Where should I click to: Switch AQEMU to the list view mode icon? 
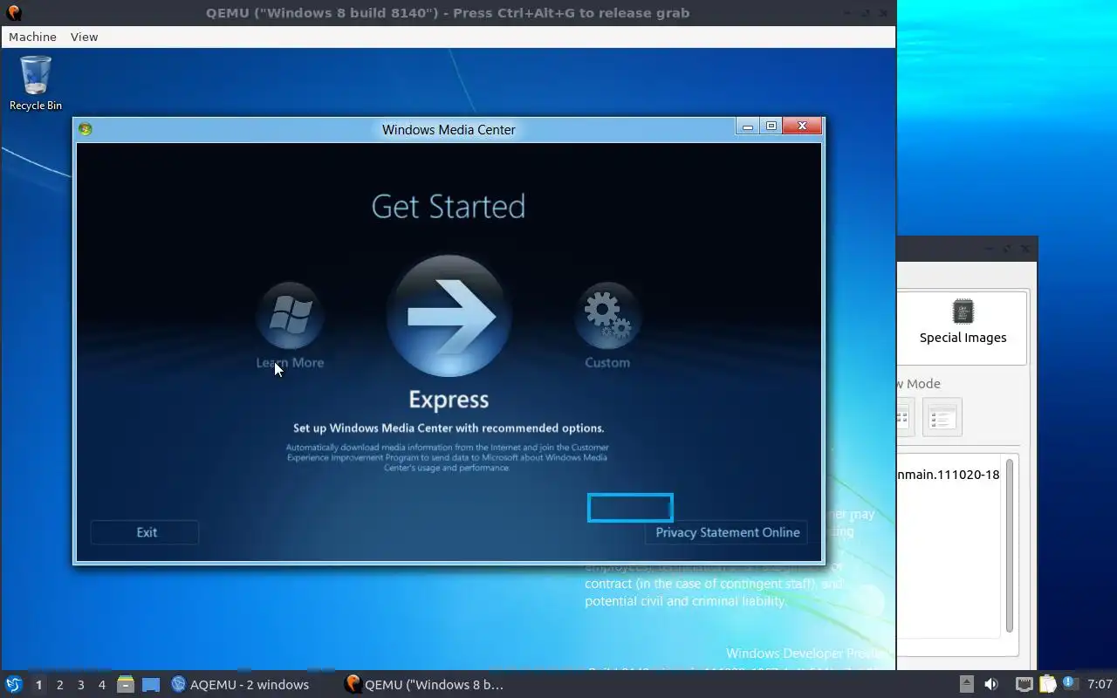pyautogui.click(x=942, y=417)
